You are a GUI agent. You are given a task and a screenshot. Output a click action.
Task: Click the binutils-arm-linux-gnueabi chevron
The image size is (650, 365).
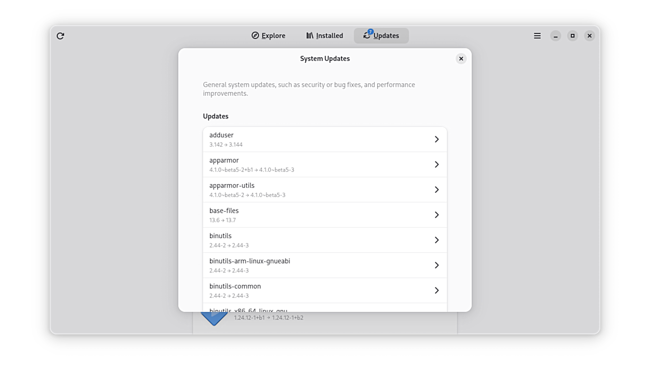click(x=436, y=265)
